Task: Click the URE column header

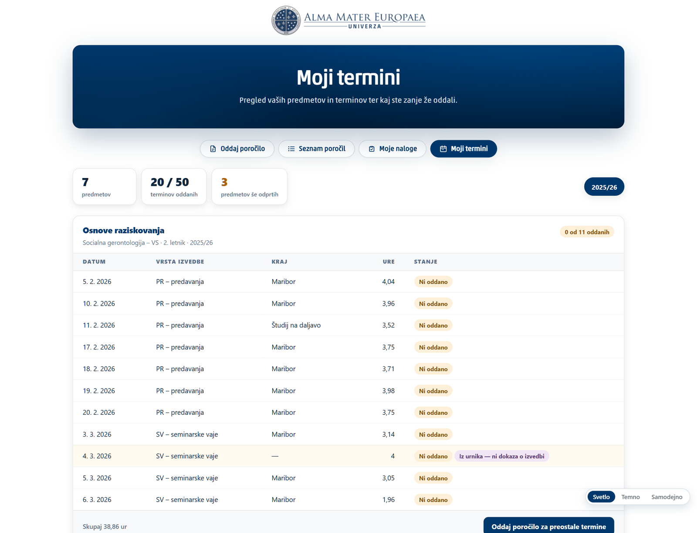Action: click(389, 262)
